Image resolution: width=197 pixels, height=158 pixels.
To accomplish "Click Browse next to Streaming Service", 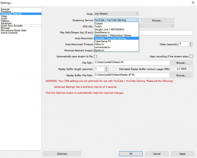I will tap(157, 21).
